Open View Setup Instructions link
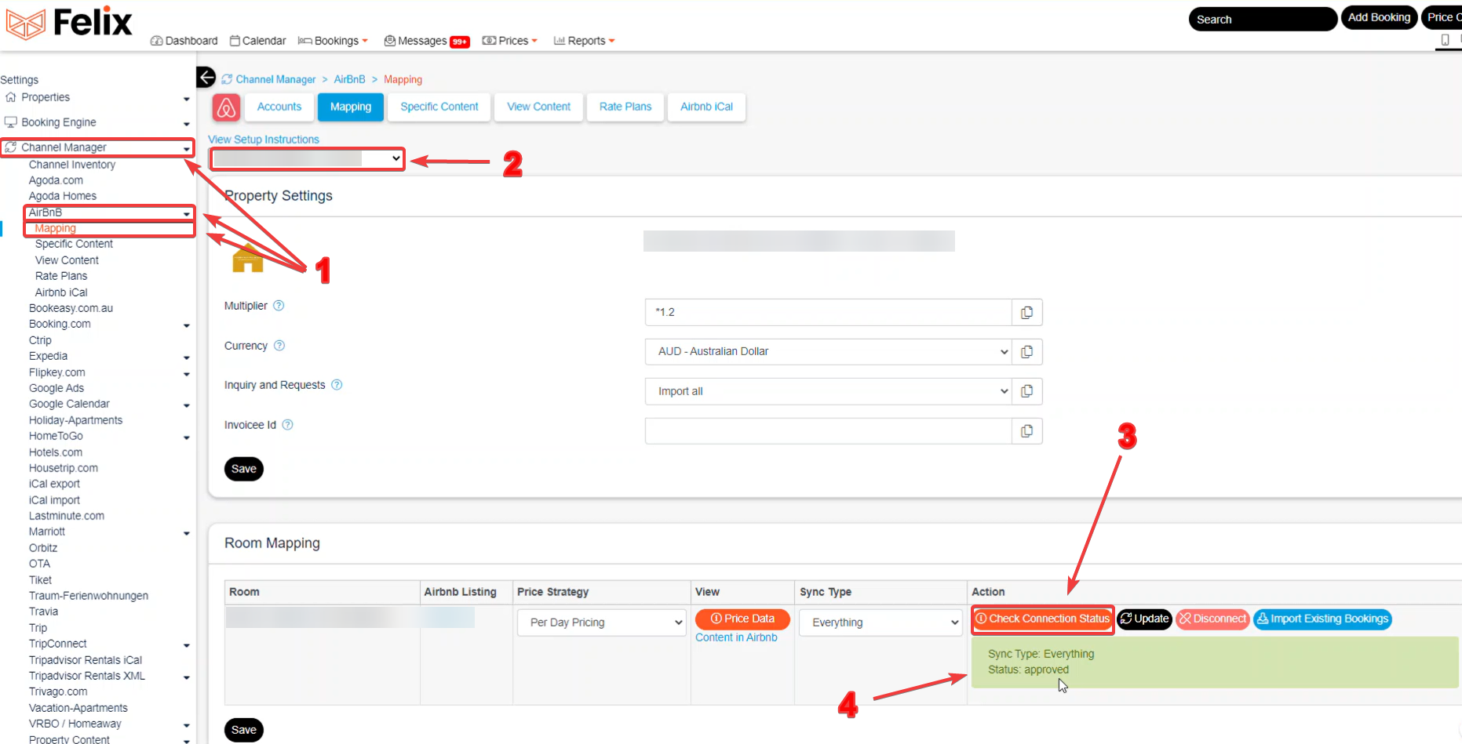The width and height of the screenshot is (1462, 744). tap(264, 140)
